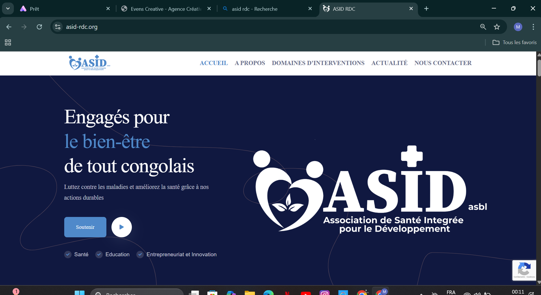
Task: Open Chrome's three-dot menu
Action: [x=533, y=27]
